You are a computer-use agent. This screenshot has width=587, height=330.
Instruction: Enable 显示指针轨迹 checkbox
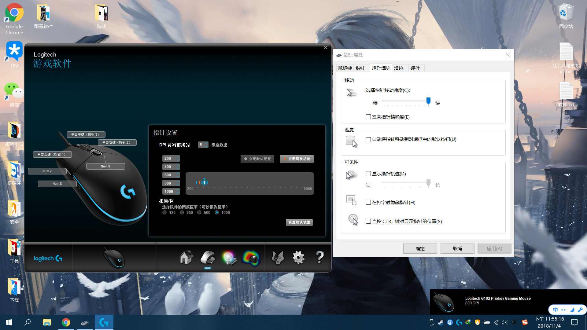click(x=368, y=174)
